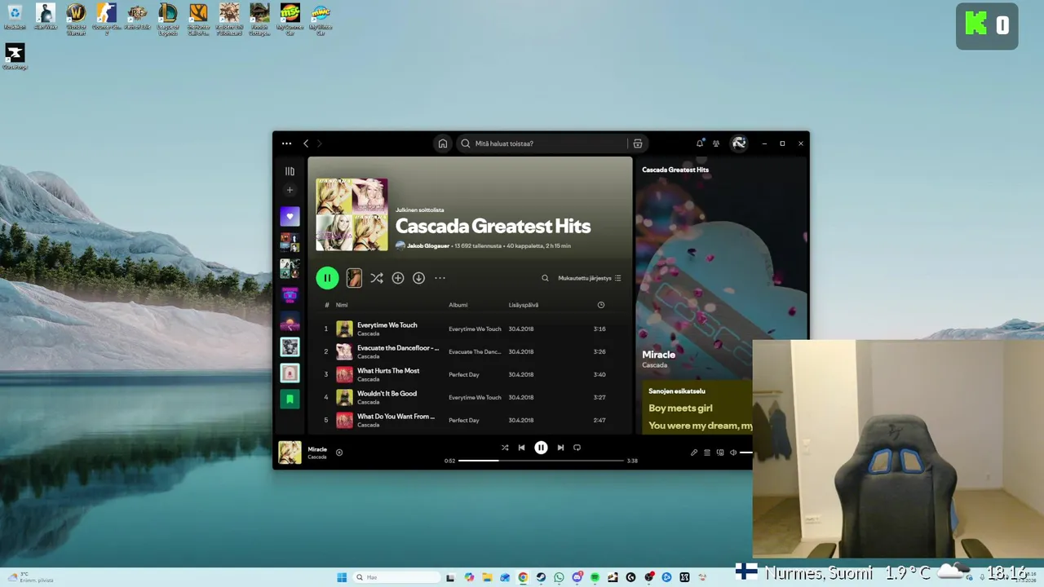Open WhatsApp from the taskbar
This screenshot has width=1044, height=587.
coord(559,577)
